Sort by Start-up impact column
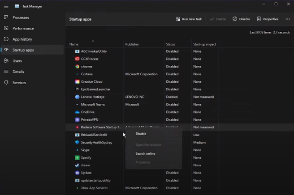294x195 pixels. [x=204, y=44]
